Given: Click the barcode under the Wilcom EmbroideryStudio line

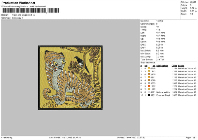Looking at the screenshot, I should tap(30, 11).
